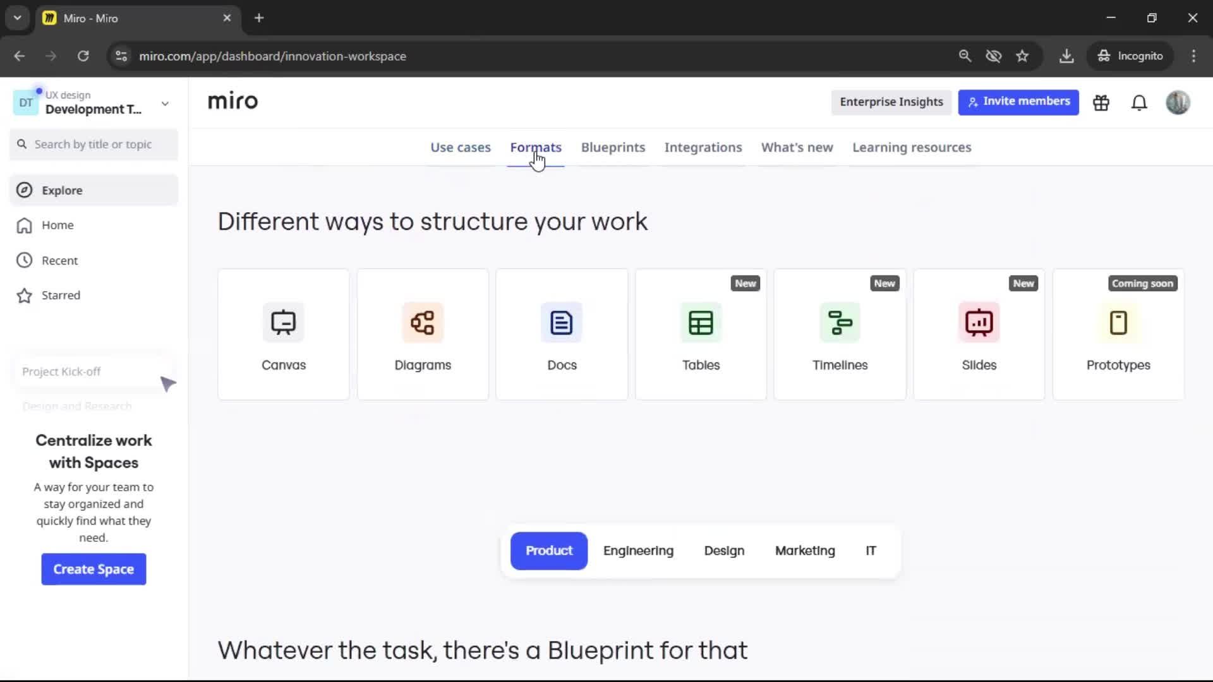
Task: Open Recent in the sidebar
Action: point(94,260)
